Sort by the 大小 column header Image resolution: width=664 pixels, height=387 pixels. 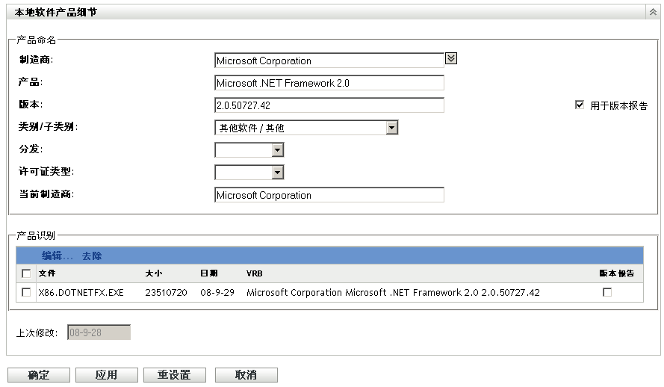click(154, 273)
